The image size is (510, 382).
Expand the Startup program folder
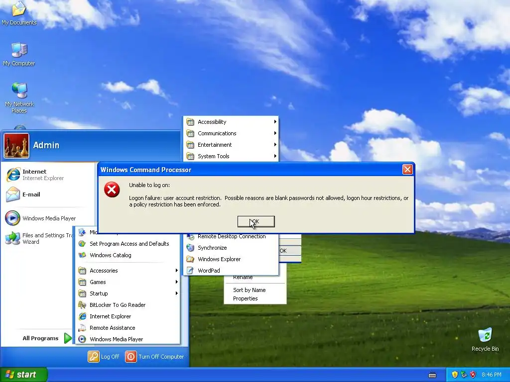[128, 293]
